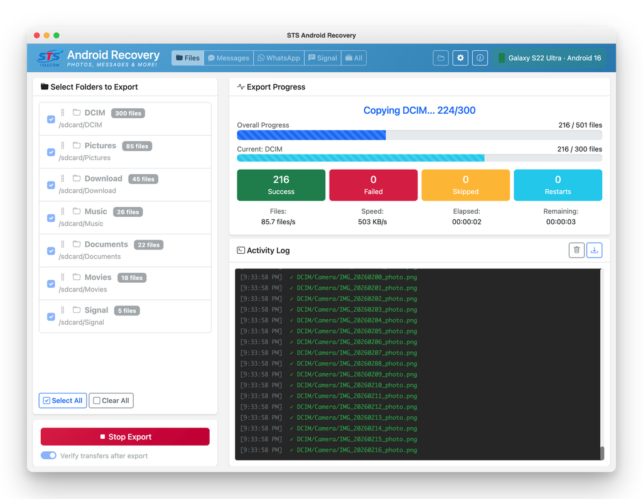
Task: Click the '/sdcard/Download' path text
Action: 87,190
